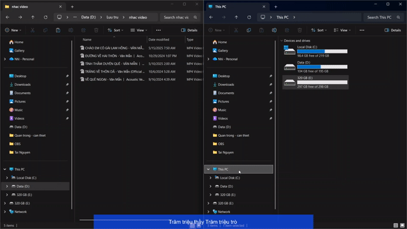Screen dimensions: 407x229
Task: Add new tab in nhac video window
Action: 72,7
